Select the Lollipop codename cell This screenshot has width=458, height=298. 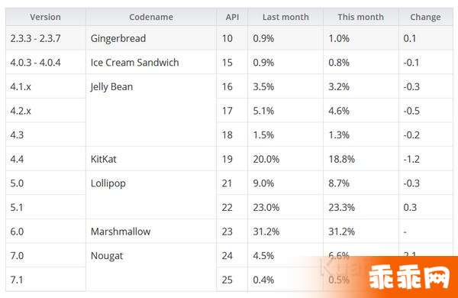click(151, 195)
